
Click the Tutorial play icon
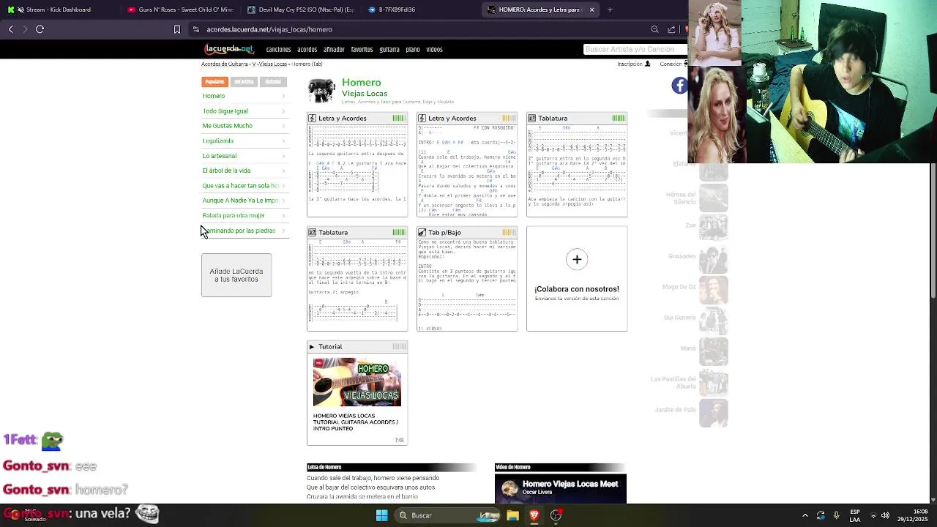312,346
